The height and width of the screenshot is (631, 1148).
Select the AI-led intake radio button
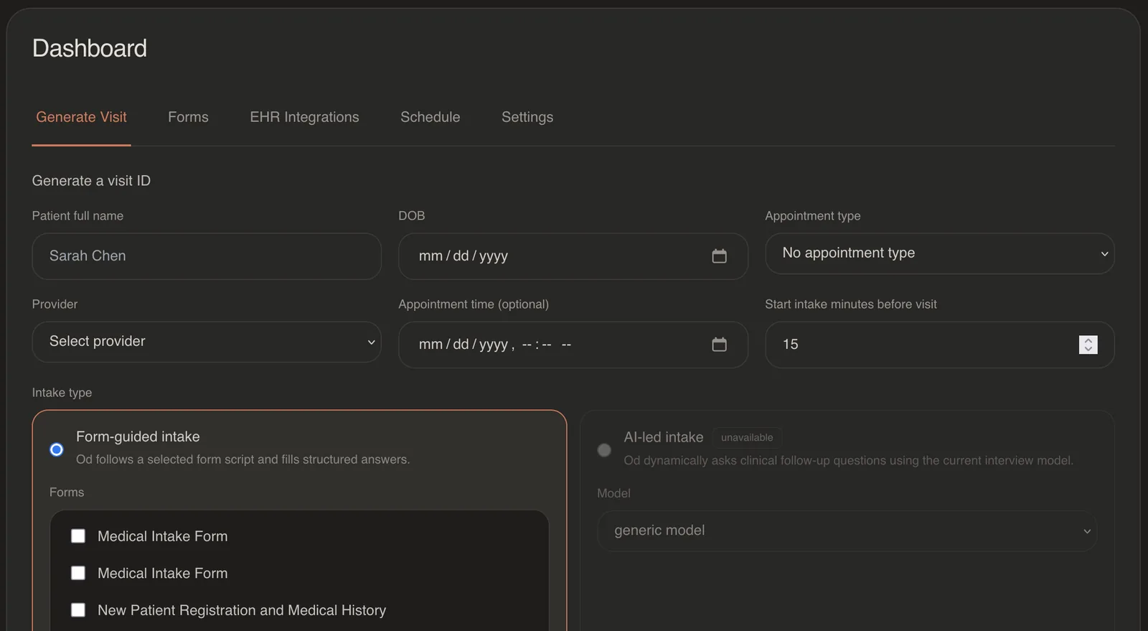coord(604,450)
